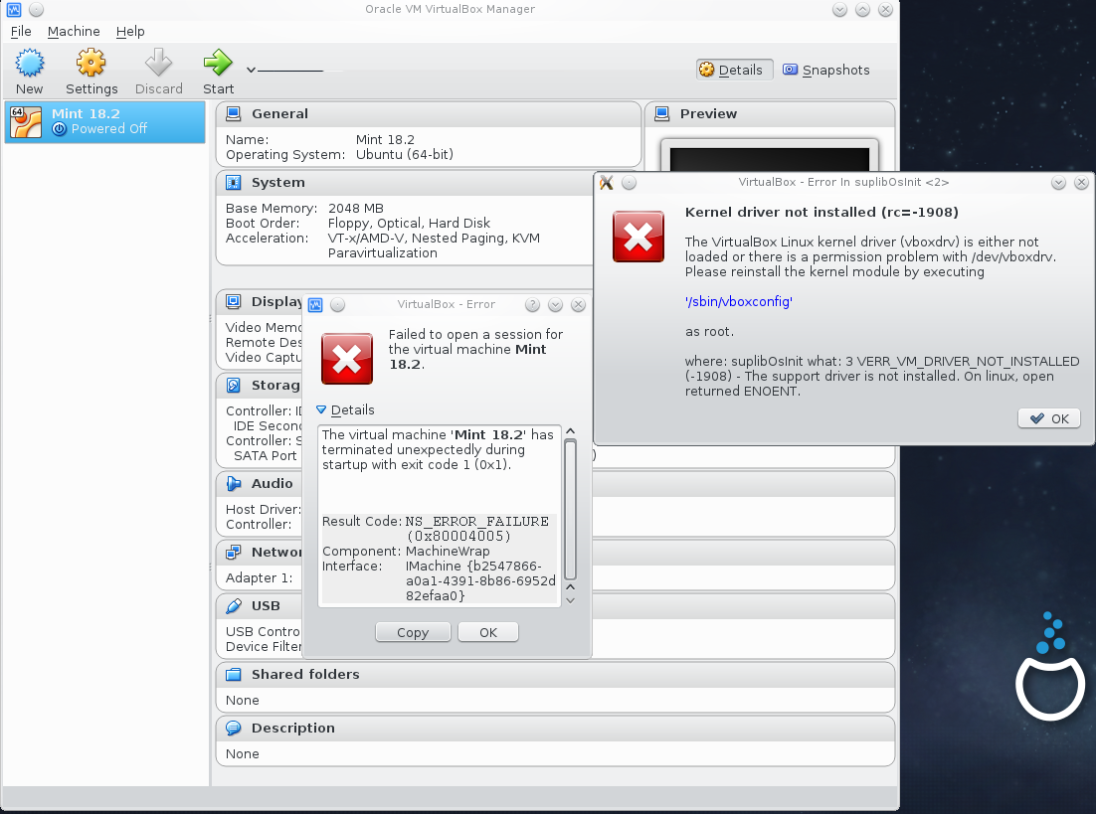Open the Shared folders section header

(x=556, y=674)
